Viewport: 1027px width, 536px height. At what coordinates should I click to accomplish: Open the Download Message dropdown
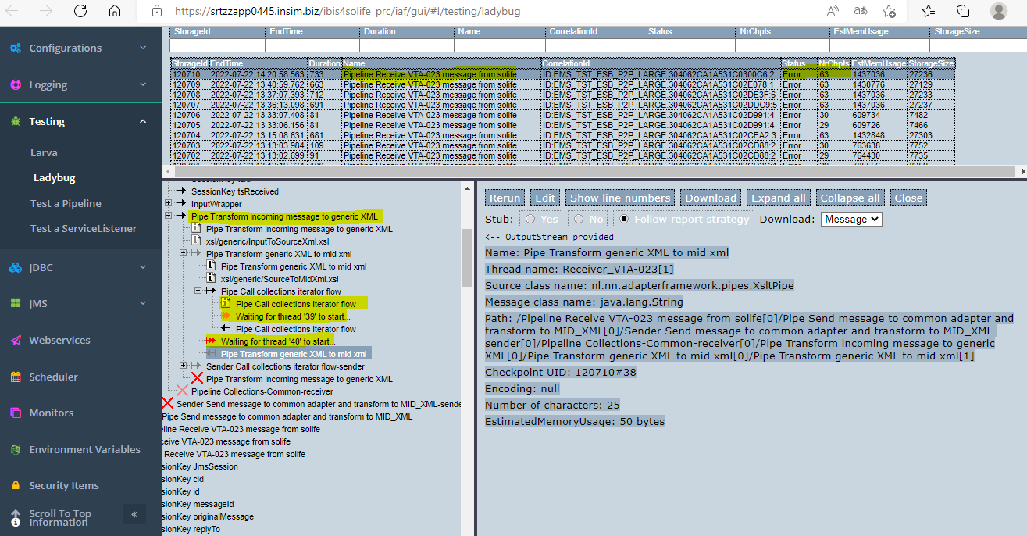tap(851, 220)
